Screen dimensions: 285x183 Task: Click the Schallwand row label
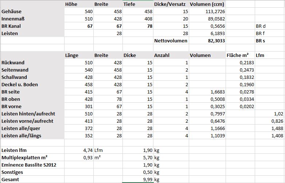click(32, 77)
